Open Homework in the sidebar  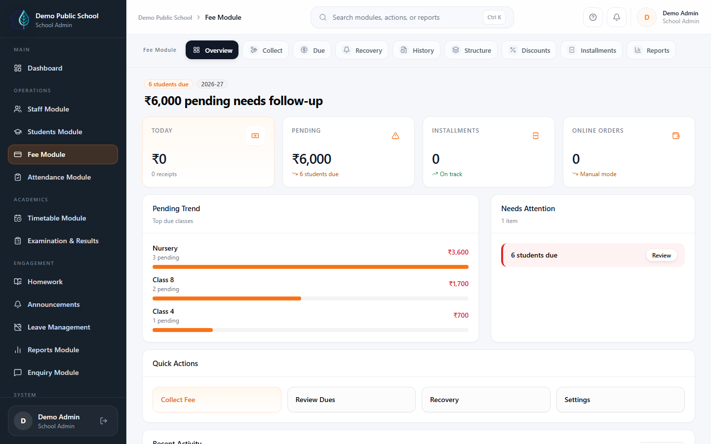pyautogui.click(x=63, y=282)
